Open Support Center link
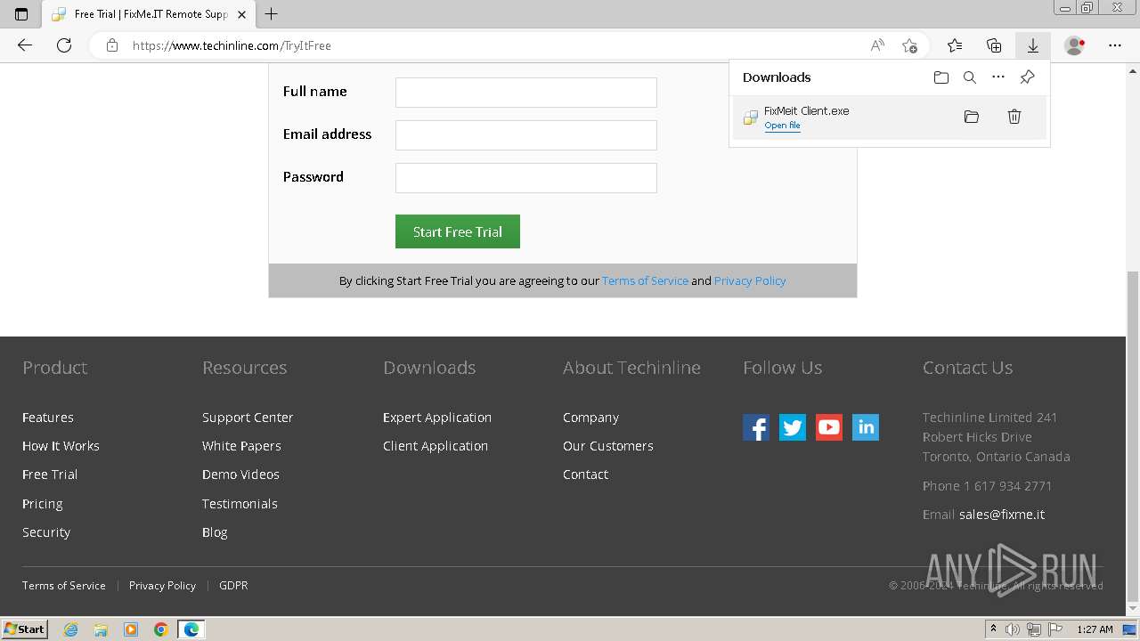The image size is (1140, 641). point(248,418)
